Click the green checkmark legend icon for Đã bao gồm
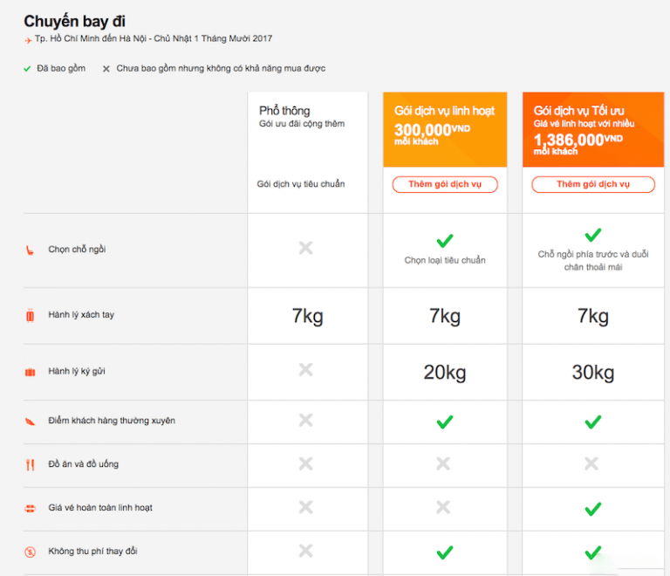670x576 pixels. click(x=28, y=68)
